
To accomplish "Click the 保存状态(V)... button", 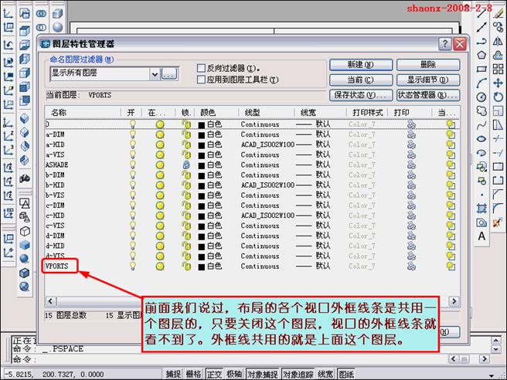I will pyautogui.click(x=361, y=95).
